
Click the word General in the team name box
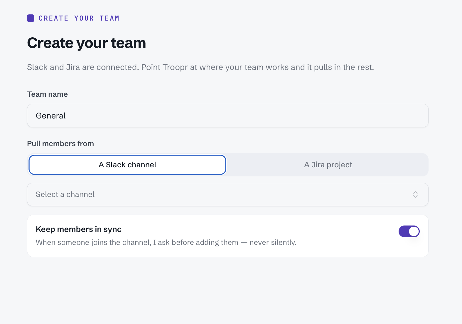(50, 116)
